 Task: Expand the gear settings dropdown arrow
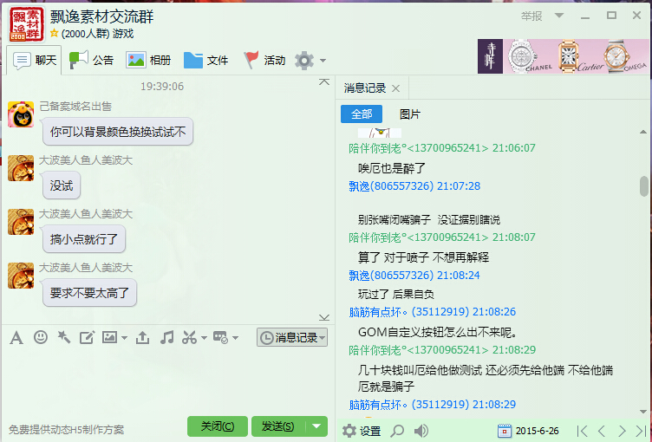[x=323, y=61]
